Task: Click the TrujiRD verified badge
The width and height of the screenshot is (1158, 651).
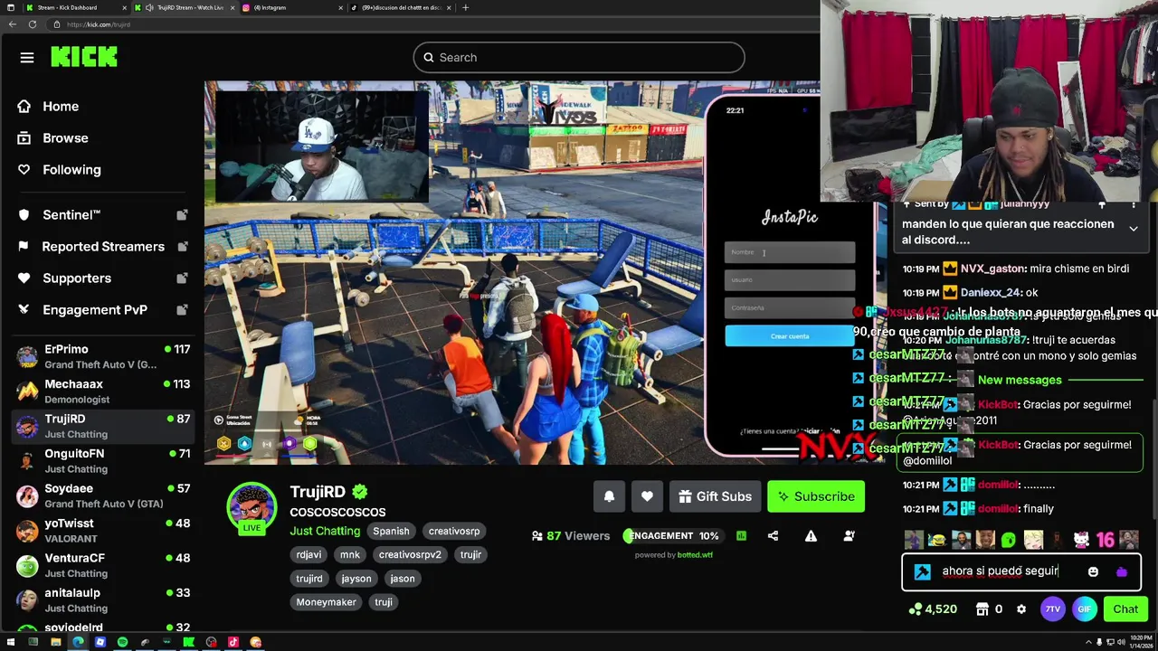Action: coord(360,492)
